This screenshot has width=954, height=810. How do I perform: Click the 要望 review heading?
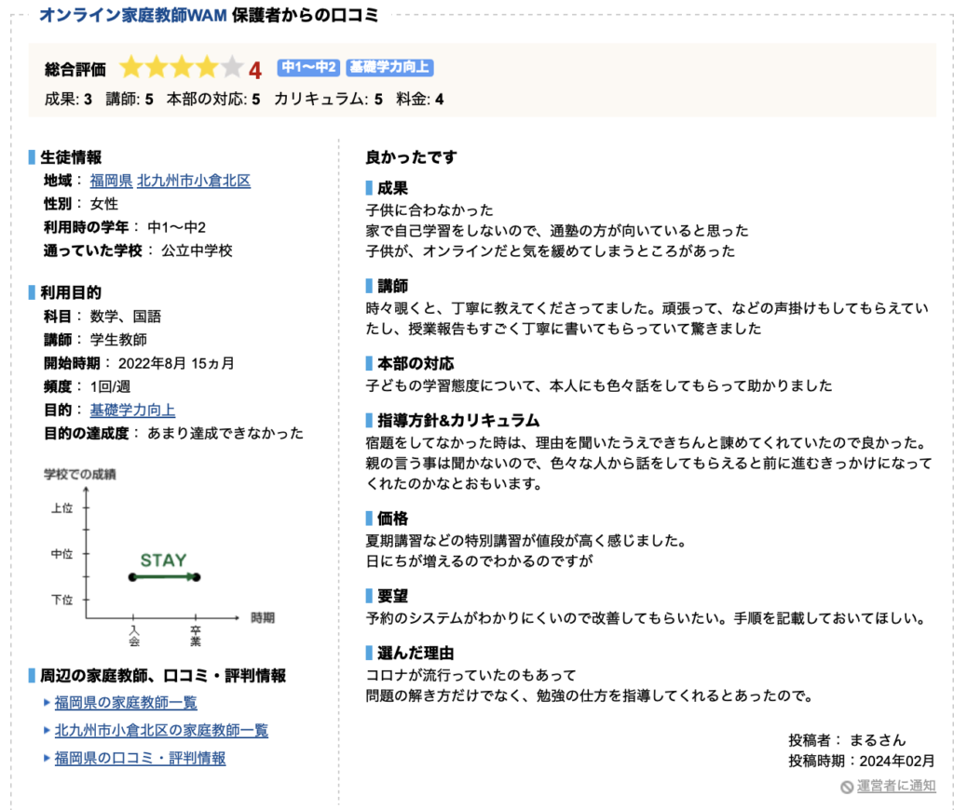click(392, 596)
